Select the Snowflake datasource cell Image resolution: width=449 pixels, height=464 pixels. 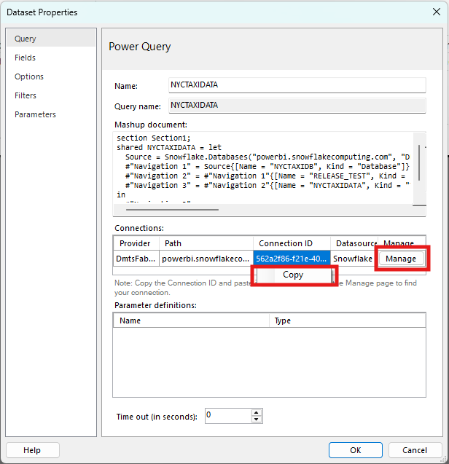[x=354, y=259]
